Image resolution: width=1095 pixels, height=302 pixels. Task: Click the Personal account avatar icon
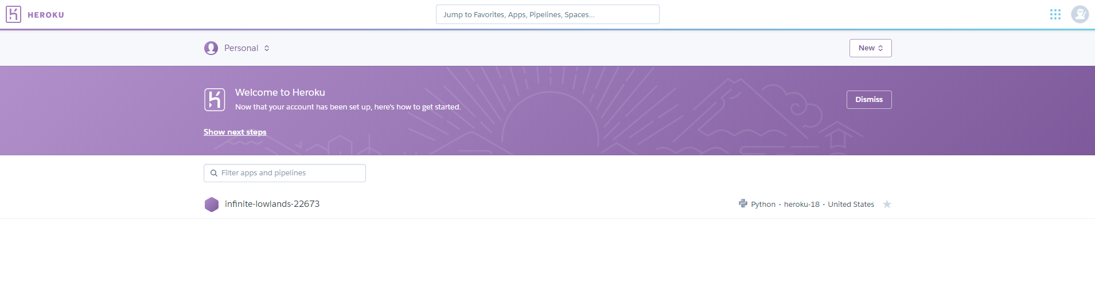coord(211,48)
